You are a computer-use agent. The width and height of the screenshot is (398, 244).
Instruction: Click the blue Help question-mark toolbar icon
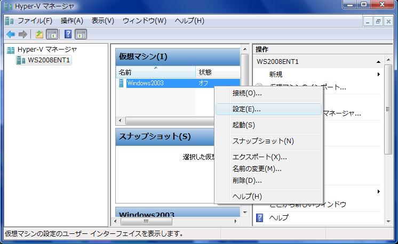coord(68,35)
